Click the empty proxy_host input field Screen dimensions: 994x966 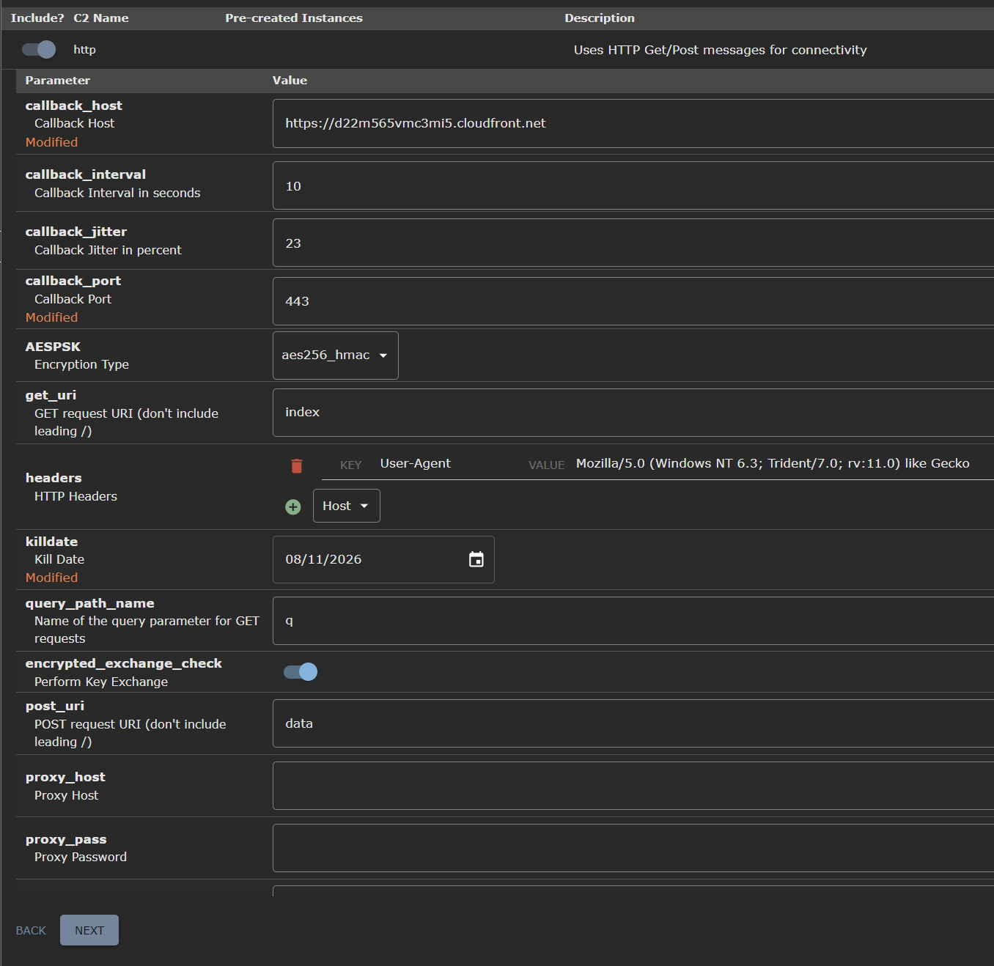click(630, 786)
